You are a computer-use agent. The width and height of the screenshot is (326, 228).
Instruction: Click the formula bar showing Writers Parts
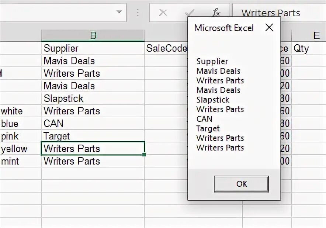coord(280,13)
